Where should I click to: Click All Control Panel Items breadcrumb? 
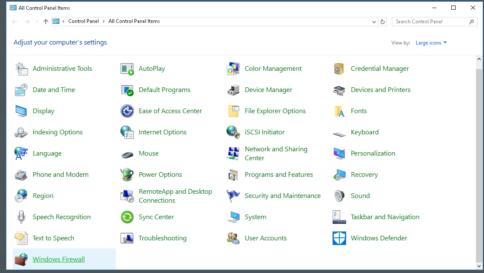[134, 21]
